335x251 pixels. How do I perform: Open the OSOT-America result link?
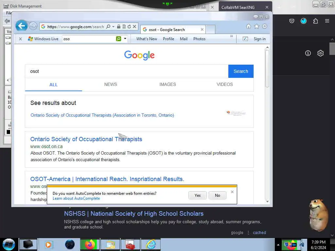(x=107, y=179)
